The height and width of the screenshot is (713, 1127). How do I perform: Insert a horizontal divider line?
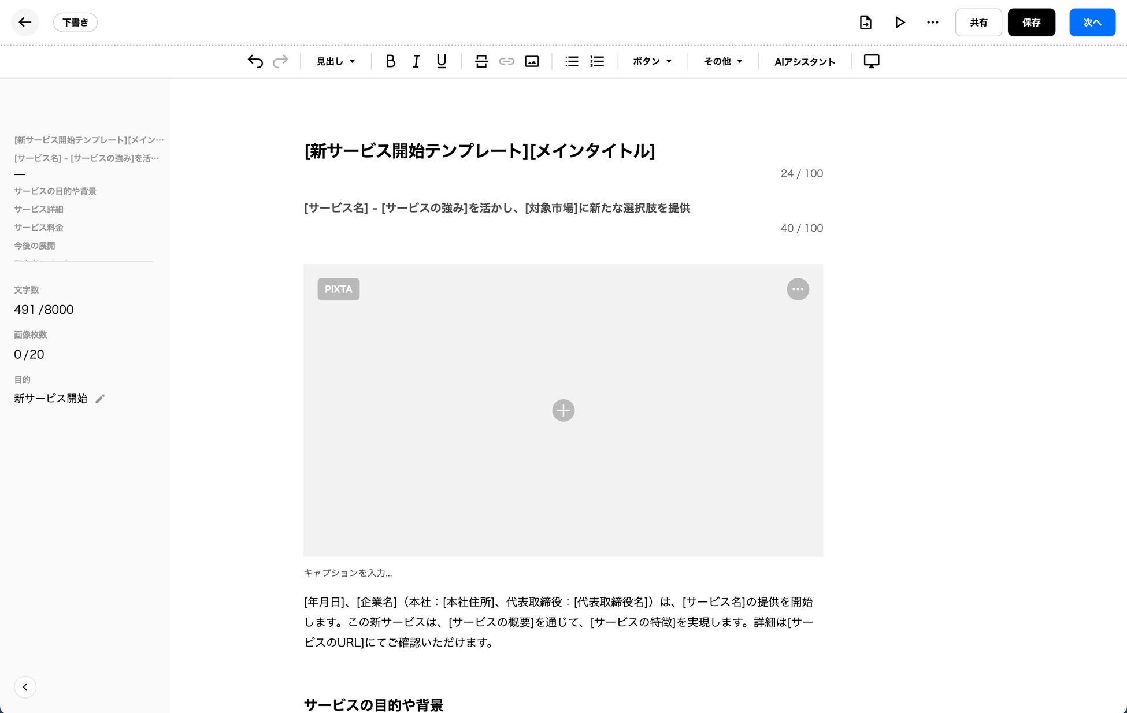tap(481, 61)
